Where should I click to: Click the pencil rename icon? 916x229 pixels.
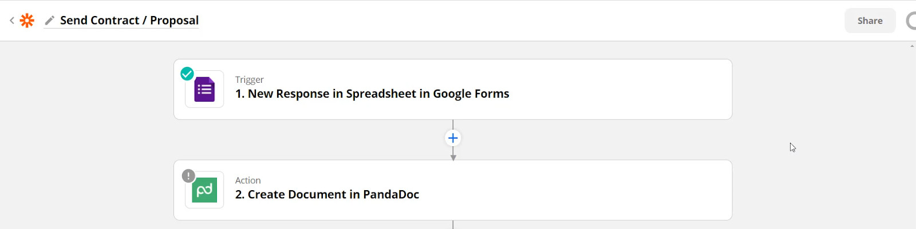pyautogui.click(x=50, y=21)
